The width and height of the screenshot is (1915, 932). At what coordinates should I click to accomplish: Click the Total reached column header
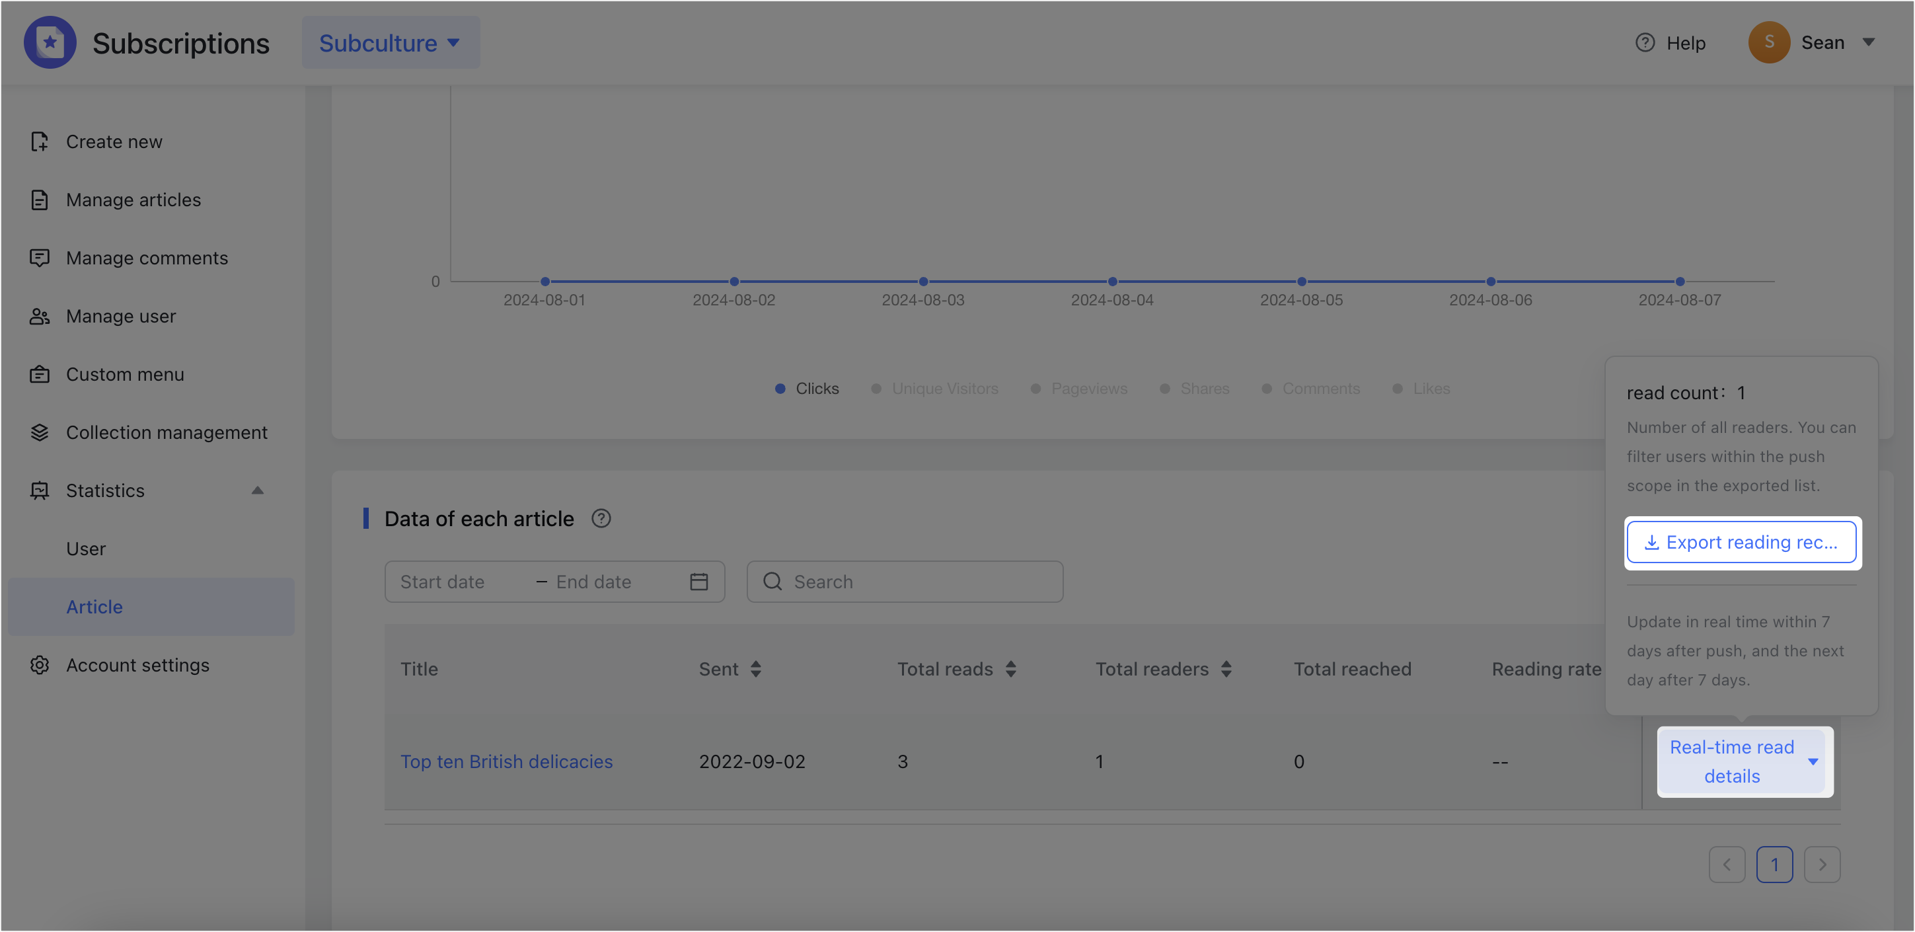coord(1352,669)
